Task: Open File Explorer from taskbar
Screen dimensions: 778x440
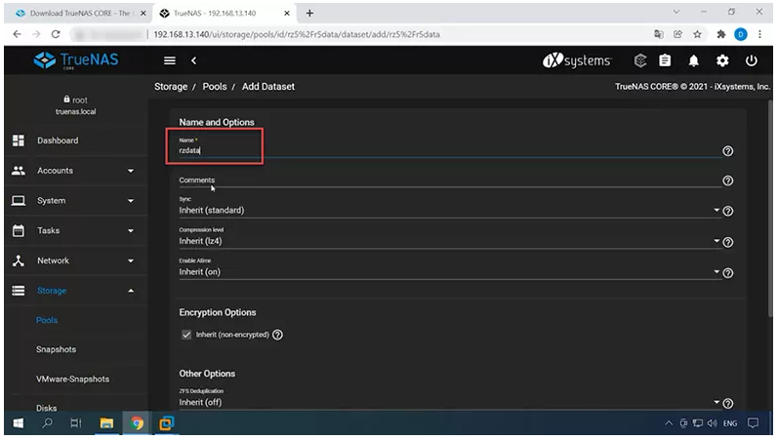Action: point(106,423)
